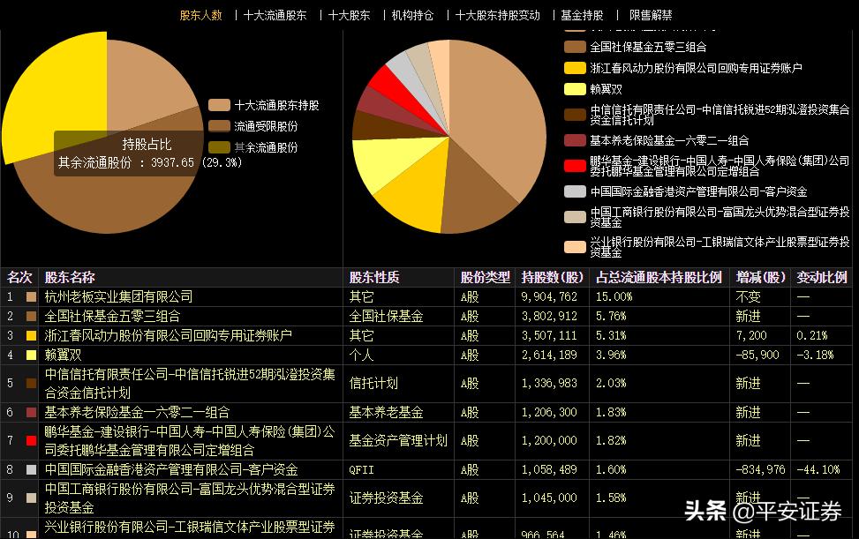Click -44.10% change ratio cell

pyautogui.click(x=818, y=469)
